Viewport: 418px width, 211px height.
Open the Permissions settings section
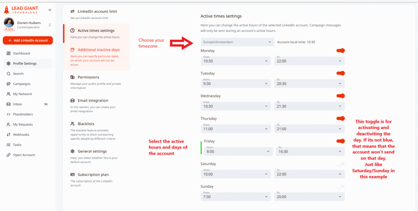click(x=88, y=77)
